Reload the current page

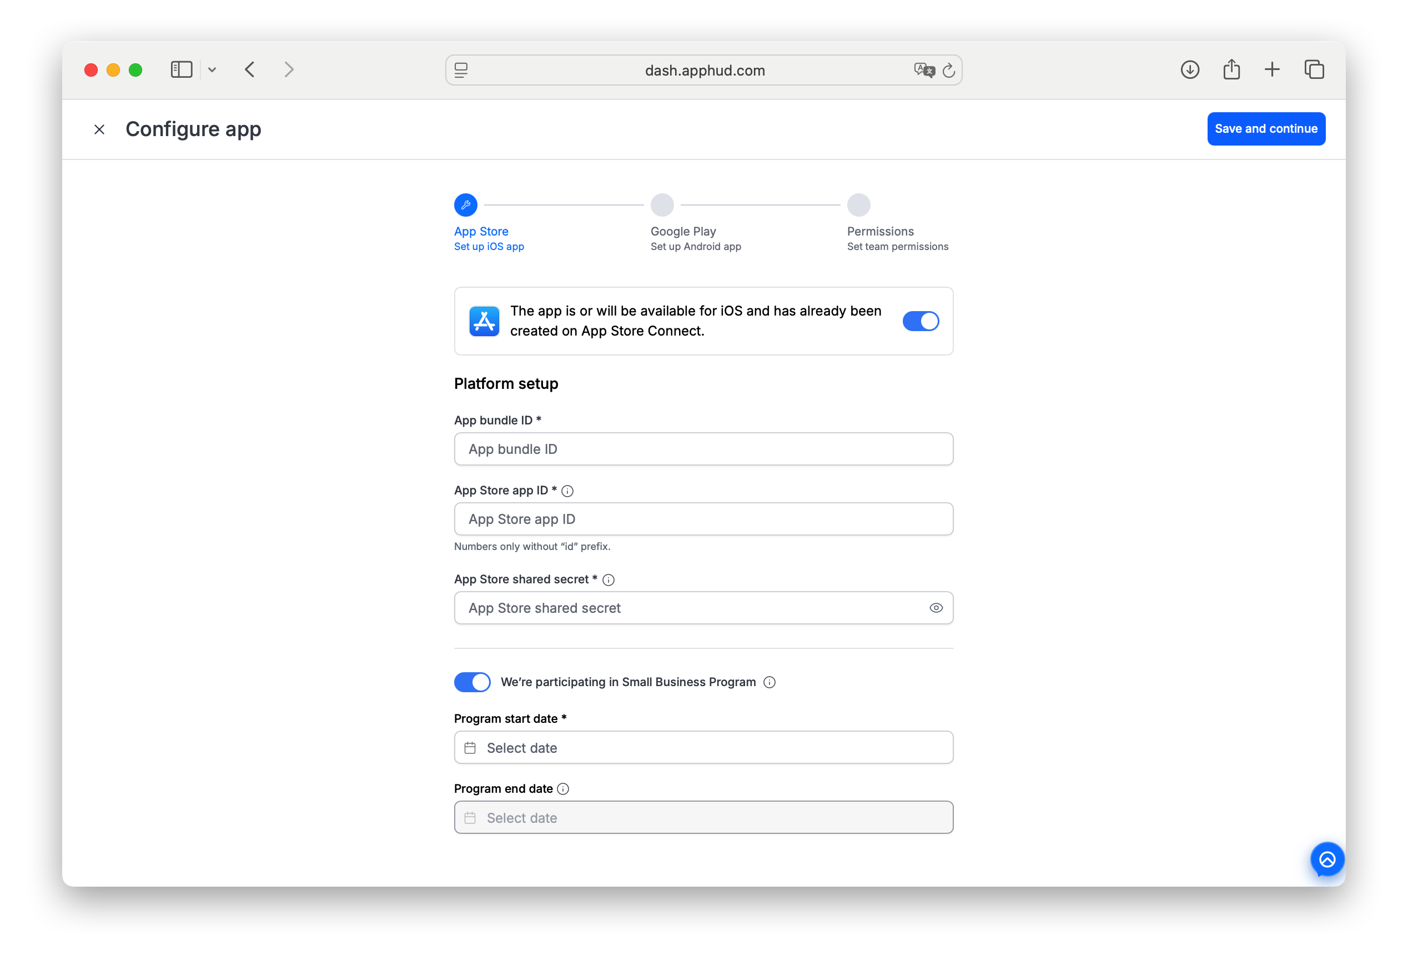949,71
